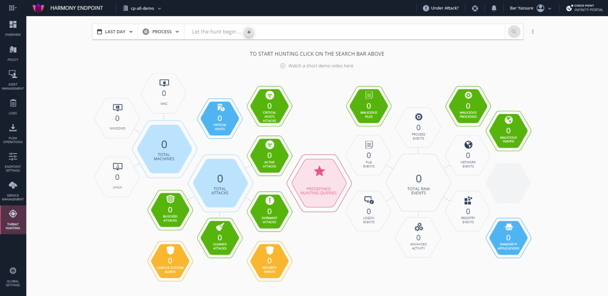The width and height of the screenshot is (608, 296).
Task: Open the apps grid launcher icon
Action: (x=13, y=8)
